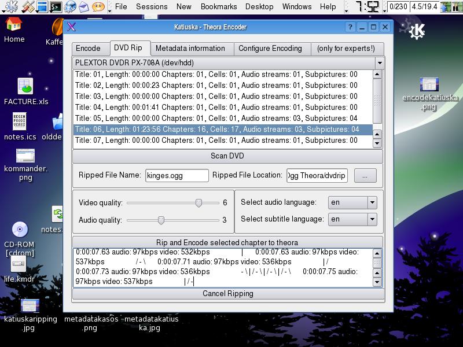463x347 pixels.
Task: Click the KDE gear logo on the desktop
Action: [x=416, y=31]
